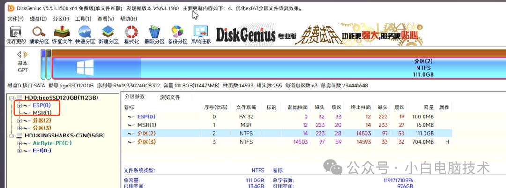
Task: Open the Partition (分区) menu
Action: tap(61, 19)
